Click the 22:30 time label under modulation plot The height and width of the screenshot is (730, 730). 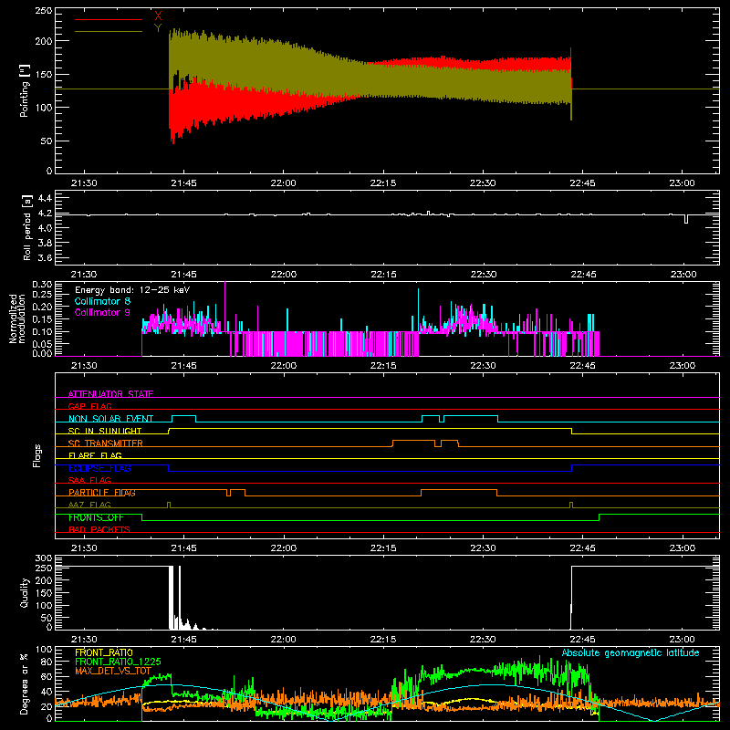[483, 366]
